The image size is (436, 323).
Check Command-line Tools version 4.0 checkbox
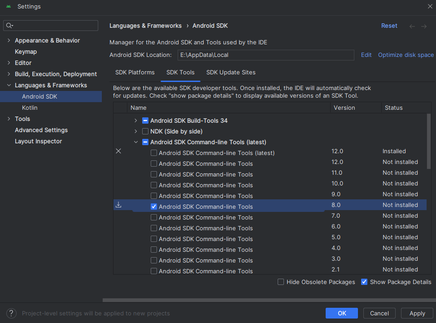[x=154, y=250]
